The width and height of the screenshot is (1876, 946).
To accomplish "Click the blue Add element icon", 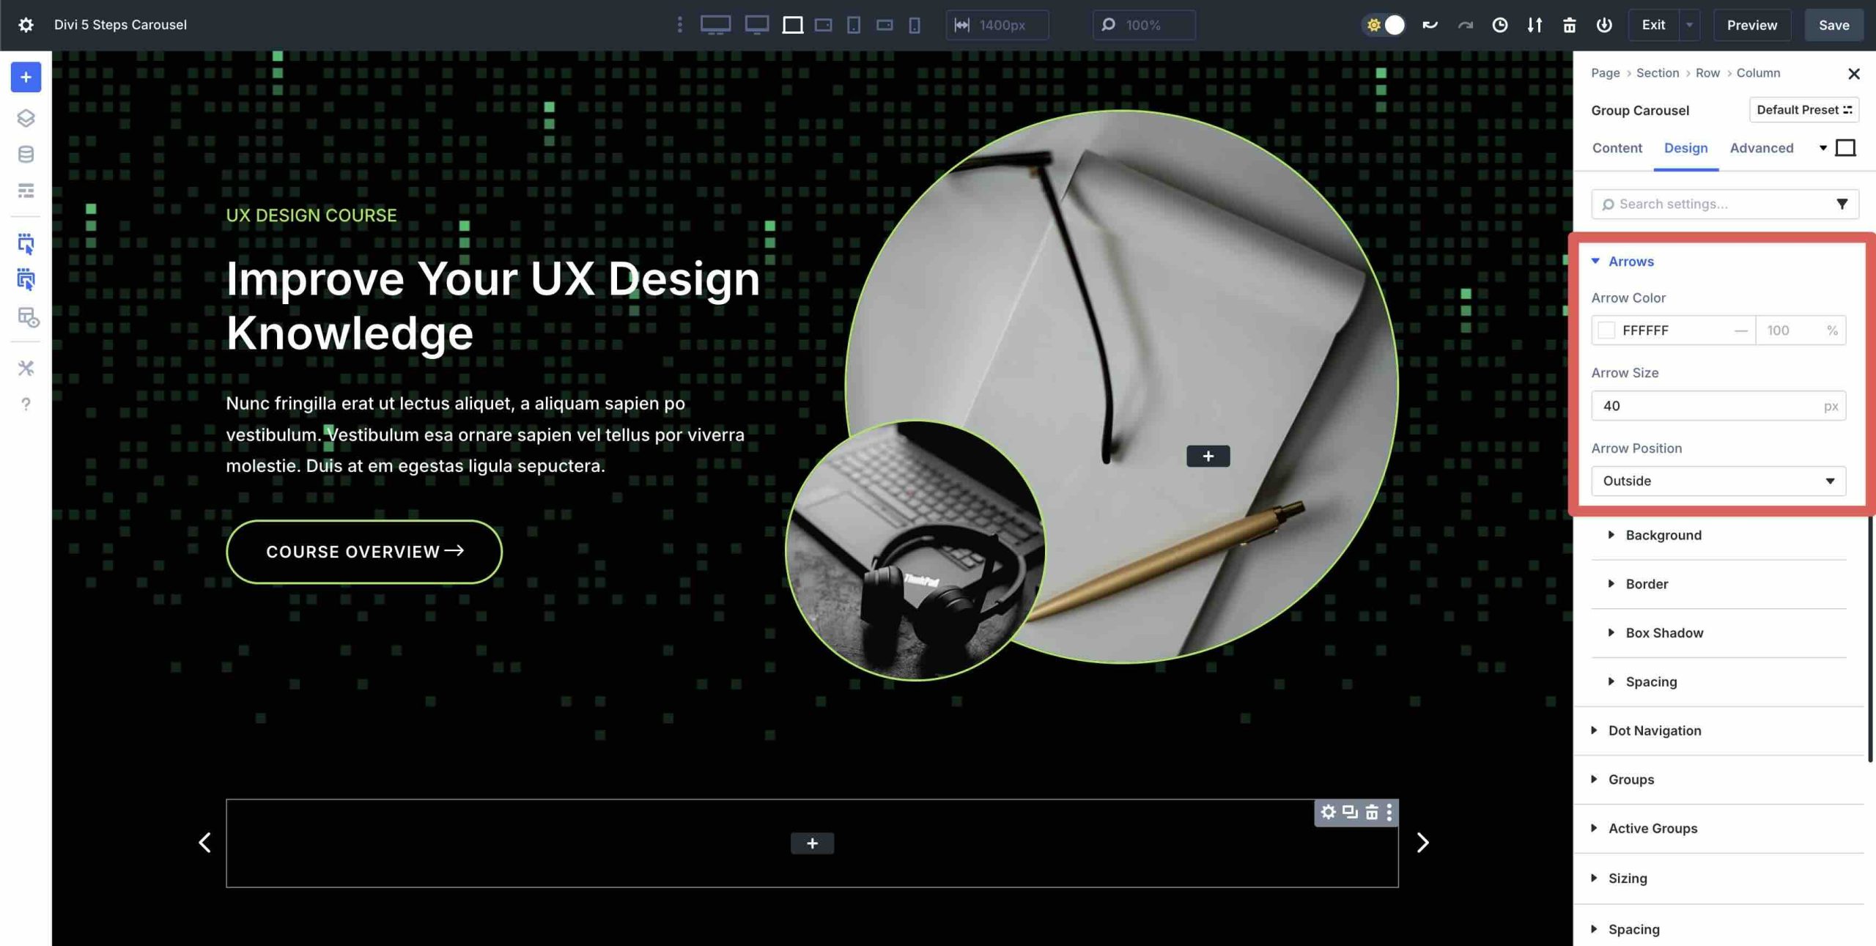I will pos(26,76).
